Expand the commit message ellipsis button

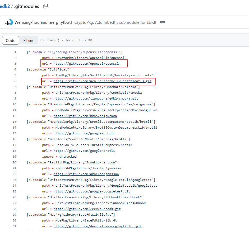[x=163, y=22]
